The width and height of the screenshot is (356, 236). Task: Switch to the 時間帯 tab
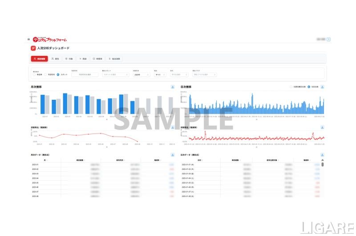[97, 59]
